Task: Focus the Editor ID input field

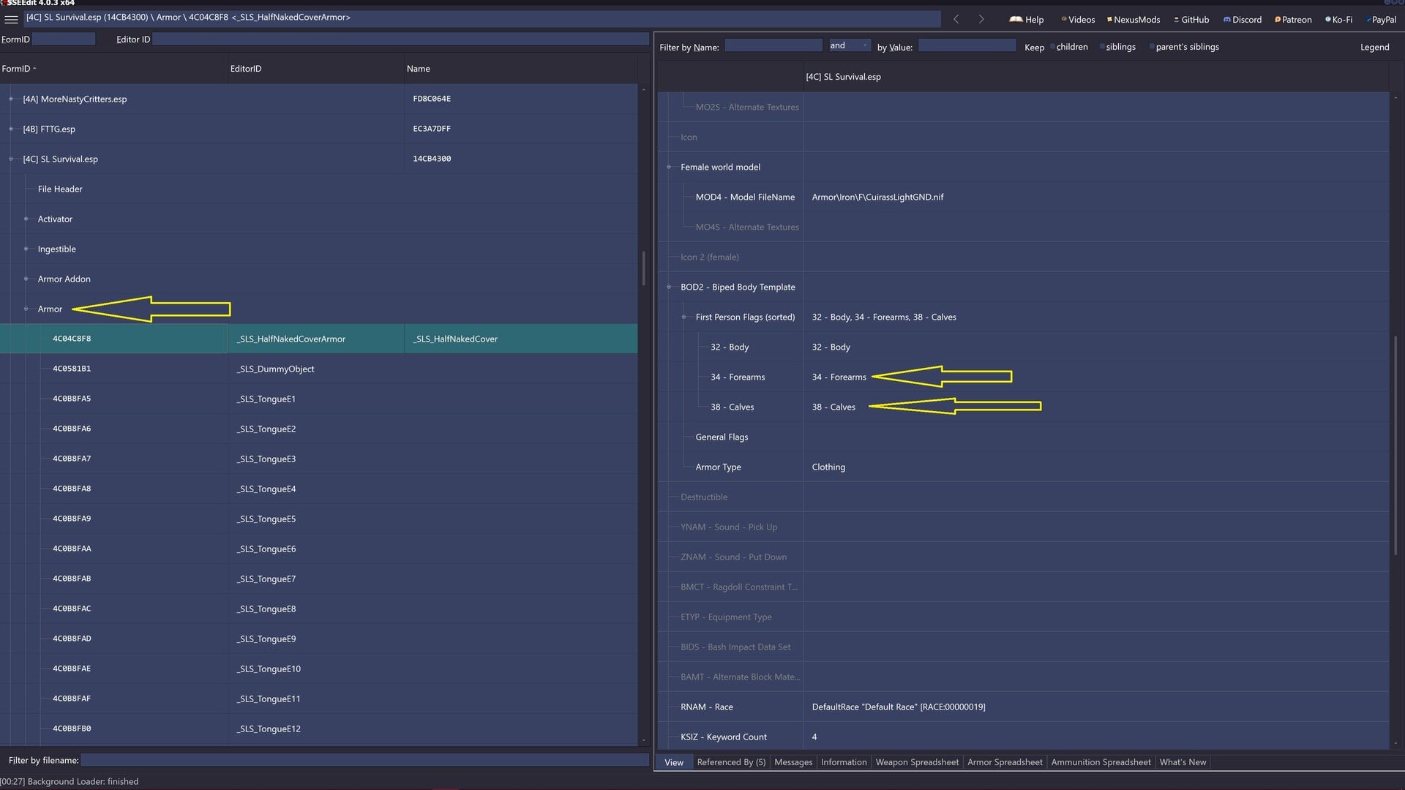Action: coord(400,39)
